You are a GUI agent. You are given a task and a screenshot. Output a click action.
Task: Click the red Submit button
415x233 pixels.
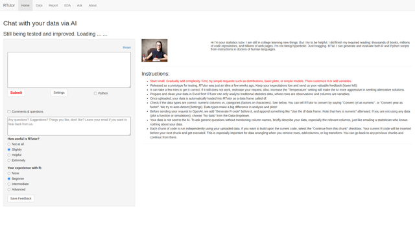coord(16,93)
